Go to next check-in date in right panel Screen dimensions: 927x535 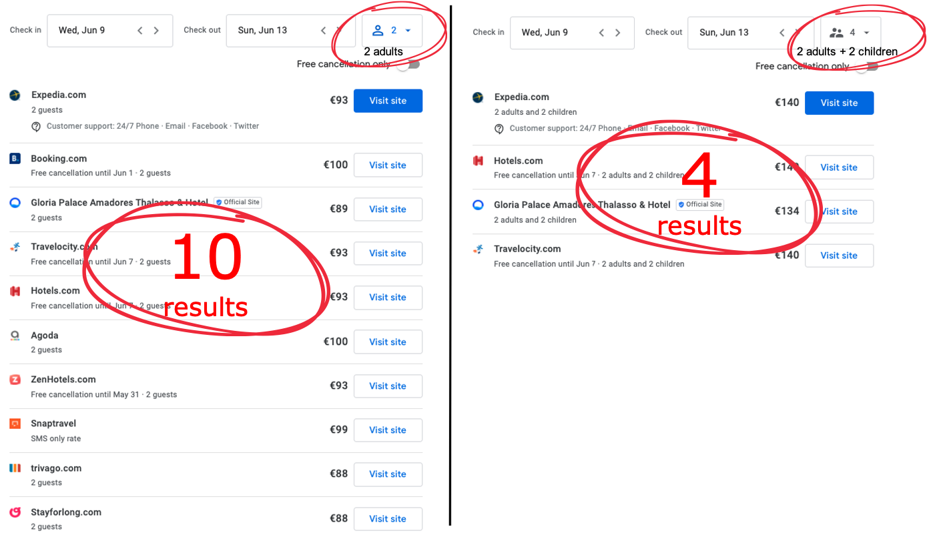[617, 33]
